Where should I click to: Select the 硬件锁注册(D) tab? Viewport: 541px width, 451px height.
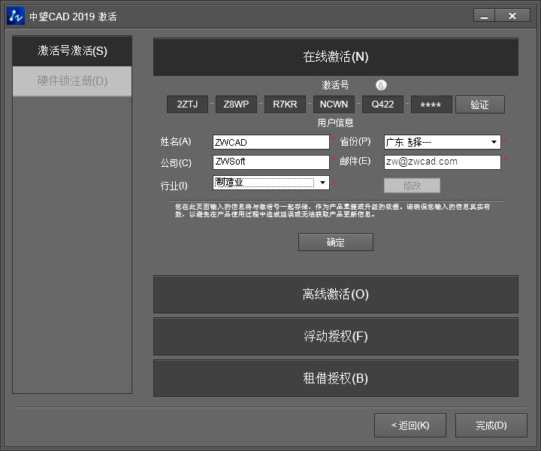point(72,80)
